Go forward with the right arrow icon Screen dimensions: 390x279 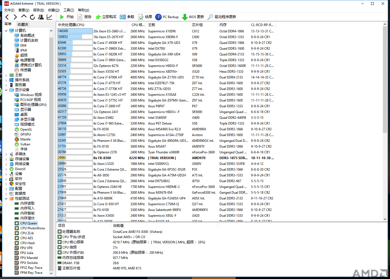click(x=15, y=17)
